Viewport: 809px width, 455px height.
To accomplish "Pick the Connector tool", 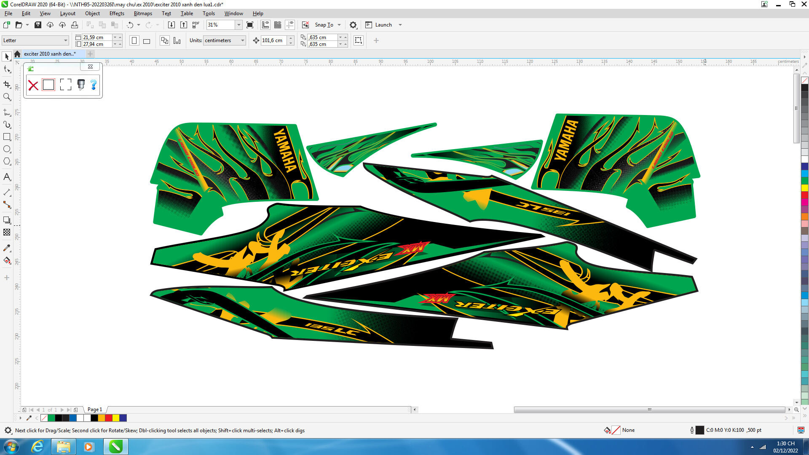I will [7, 205].
